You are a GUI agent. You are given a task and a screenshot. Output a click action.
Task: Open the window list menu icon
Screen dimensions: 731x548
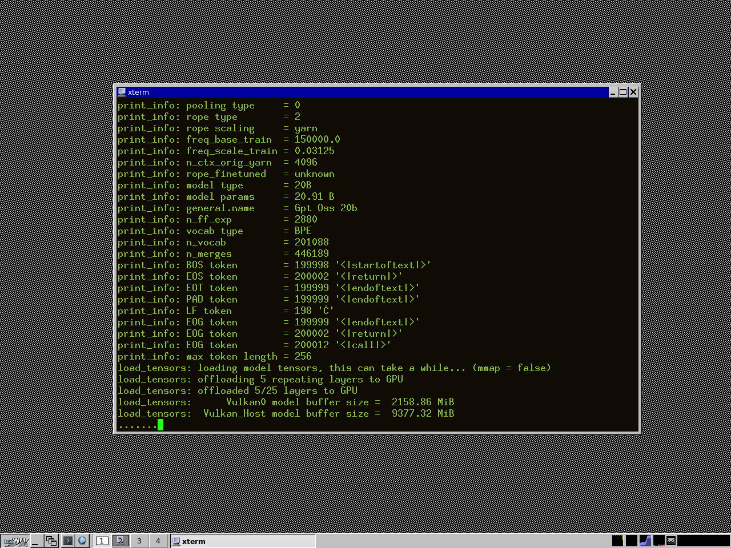pos(51,541)
